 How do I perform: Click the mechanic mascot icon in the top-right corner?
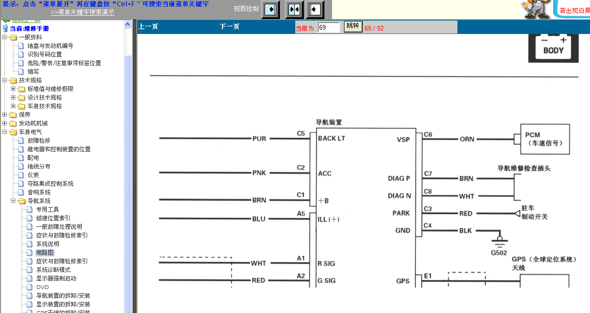(x=536, y=9)
